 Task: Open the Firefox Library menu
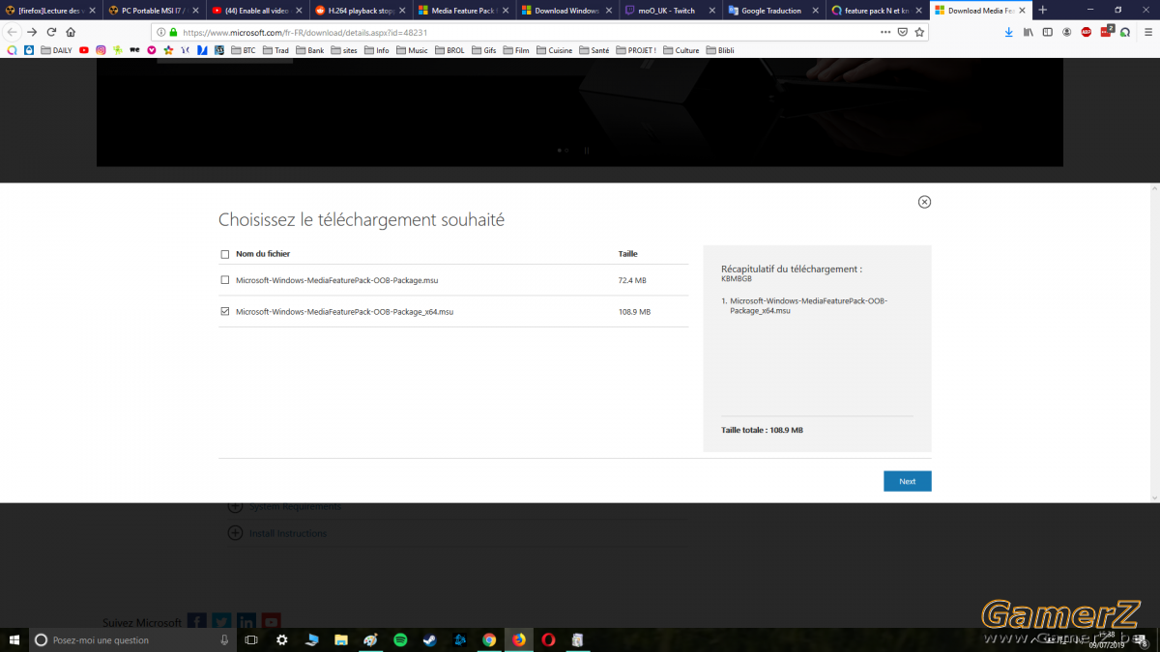click(1029, 32)
